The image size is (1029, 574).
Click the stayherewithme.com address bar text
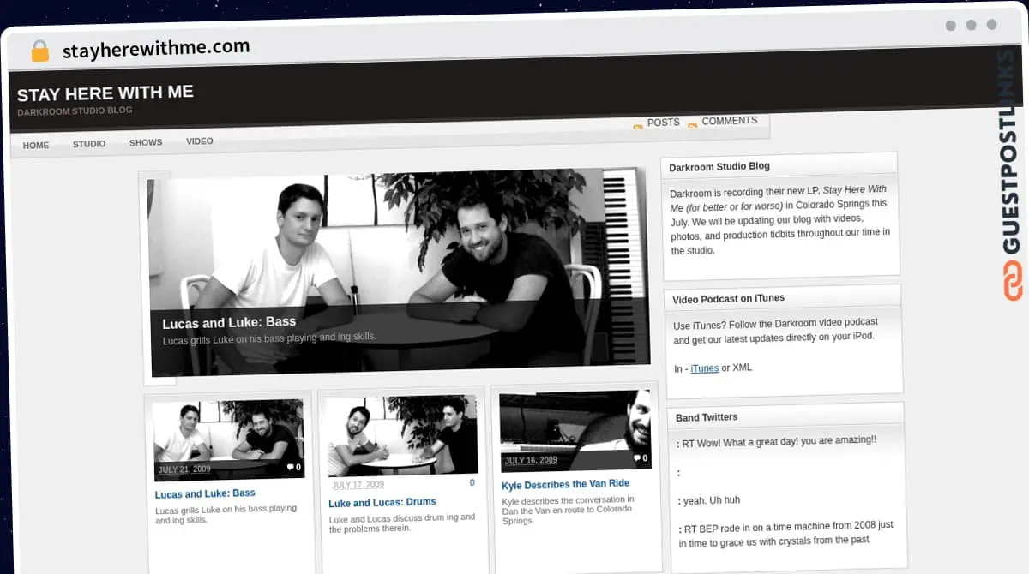point(156,49)
